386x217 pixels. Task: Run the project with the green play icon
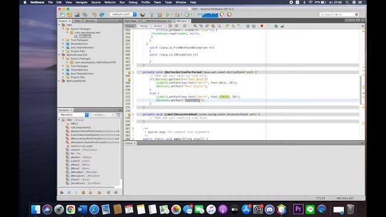(168, 14)
